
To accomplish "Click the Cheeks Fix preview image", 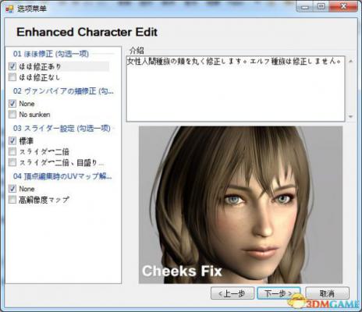I will (240, 205).
